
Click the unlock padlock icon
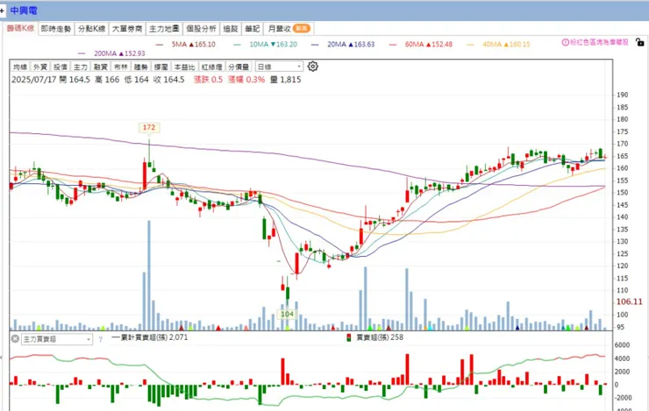coord(639,42)
